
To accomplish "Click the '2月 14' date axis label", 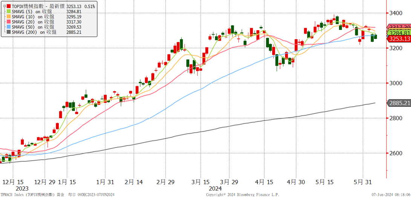I will click(x=134, y=182).
